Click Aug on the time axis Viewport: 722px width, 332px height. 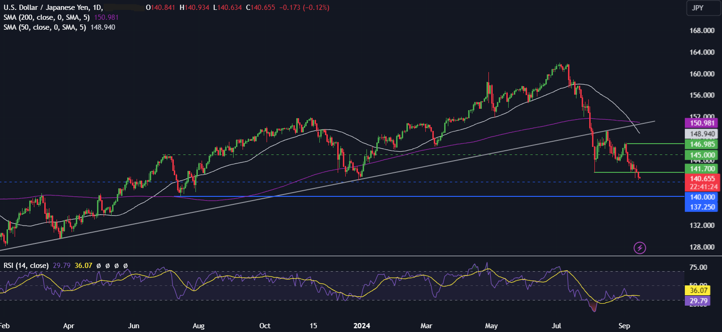pos(198,325)
